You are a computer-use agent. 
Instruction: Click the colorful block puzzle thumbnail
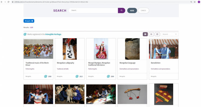[x=164, y=94]
